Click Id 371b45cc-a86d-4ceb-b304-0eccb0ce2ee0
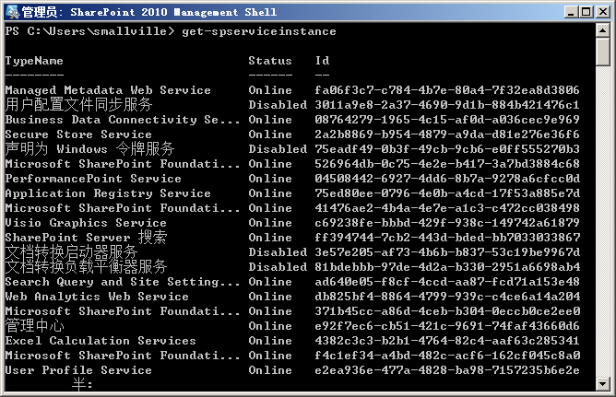 (x=447, y=311)
